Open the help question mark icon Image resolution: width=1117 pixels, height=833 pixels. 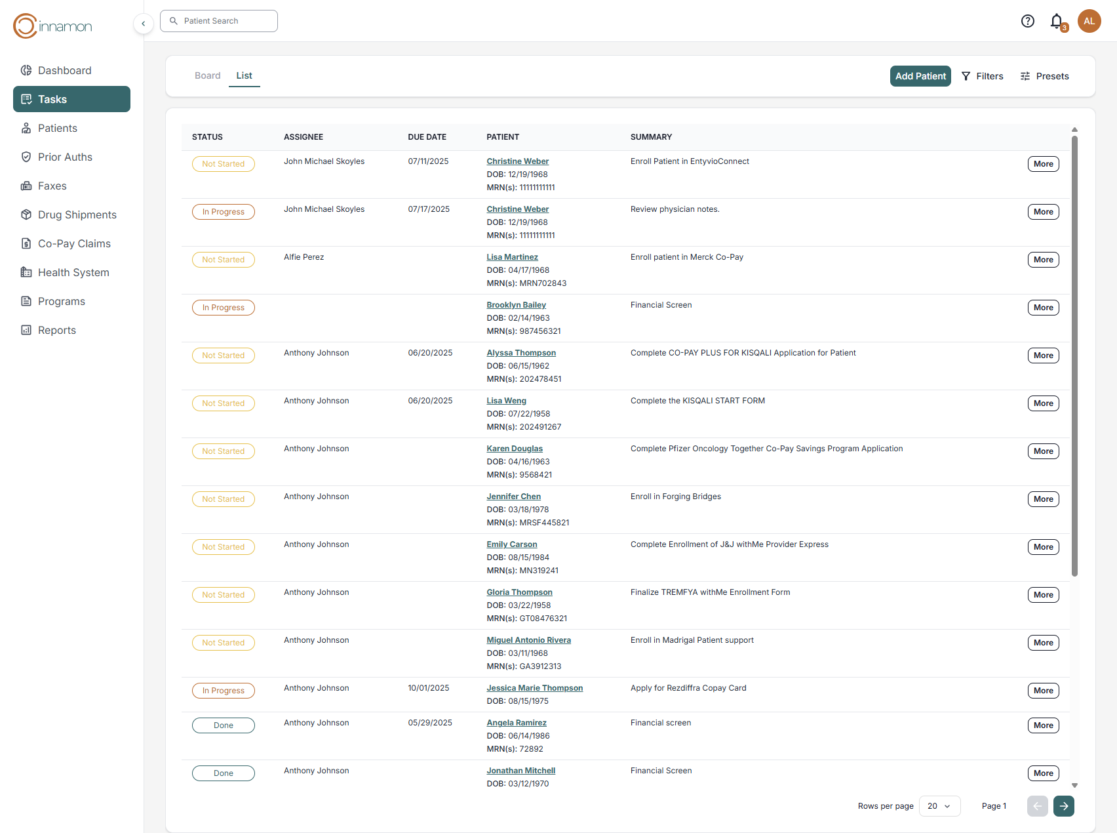pos(1027,21)
